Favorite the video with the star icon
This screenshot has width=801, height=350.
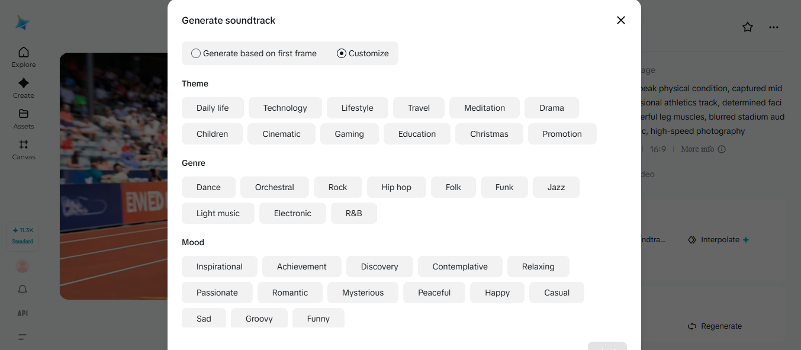pyautogui.click(x=748, y=27)
